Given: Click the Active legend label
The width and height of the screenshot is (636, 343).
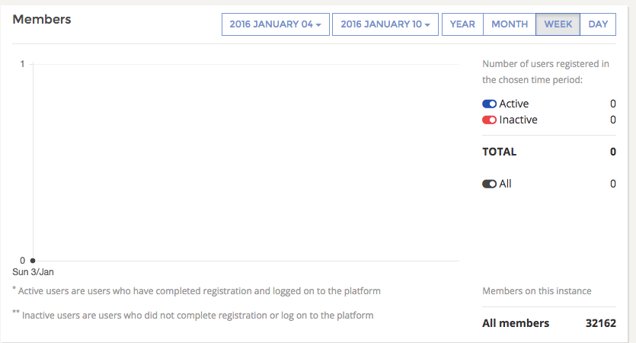Looking at the screenshot, I should 514,104.
